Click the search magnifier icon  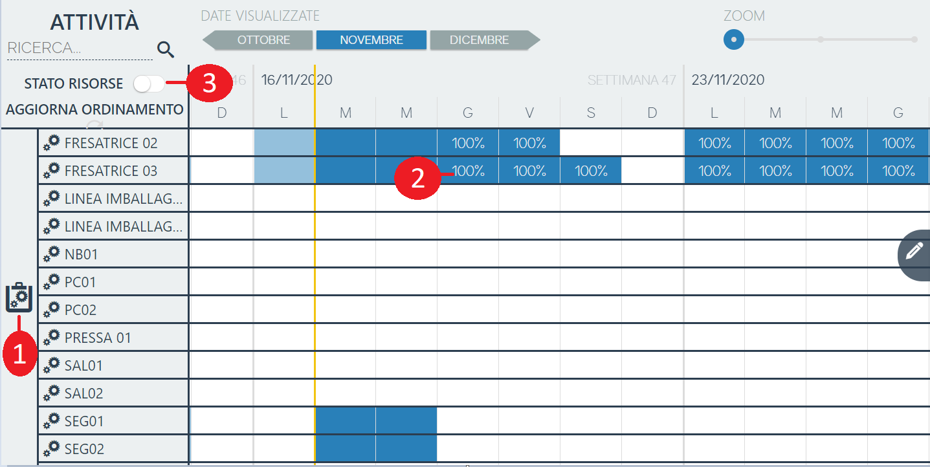166,49
